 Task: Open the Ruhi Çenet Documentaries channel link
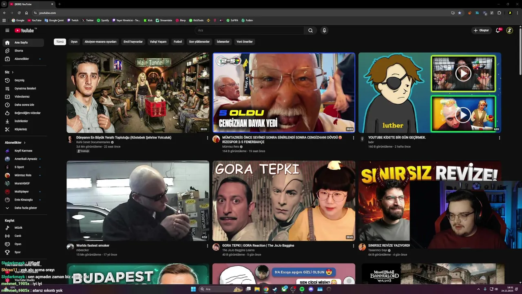93,142
